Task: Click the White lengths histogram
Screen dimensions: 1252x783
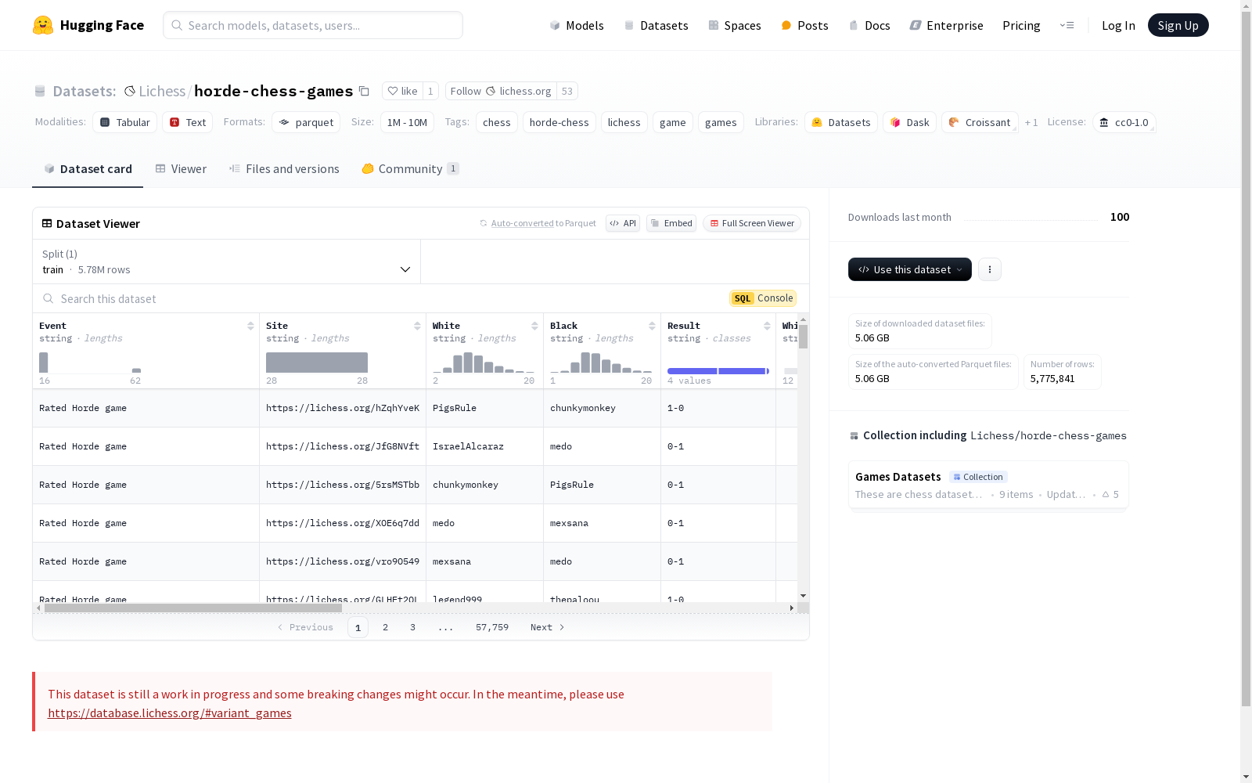Action: [484, 363]
